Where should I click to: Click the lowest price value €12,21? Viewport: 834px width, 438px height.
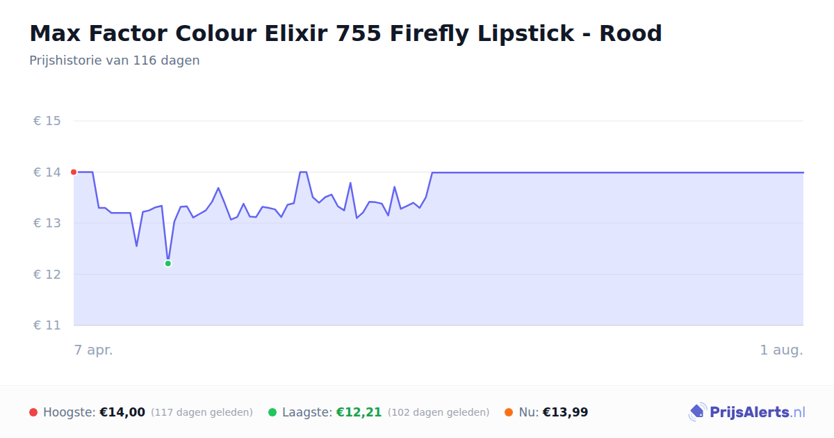[359, 412]
